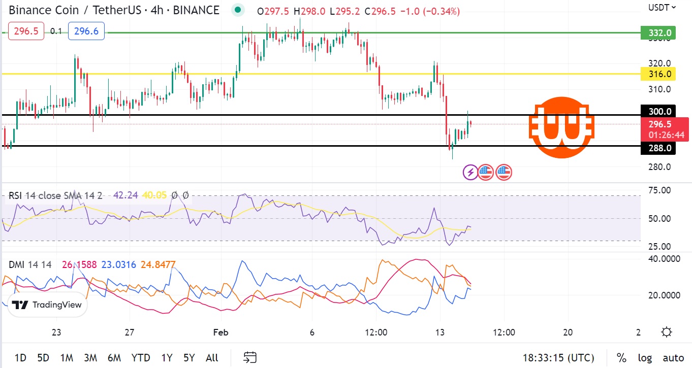Click the DMI 14 14 indicator label

(x=30, y=264)
